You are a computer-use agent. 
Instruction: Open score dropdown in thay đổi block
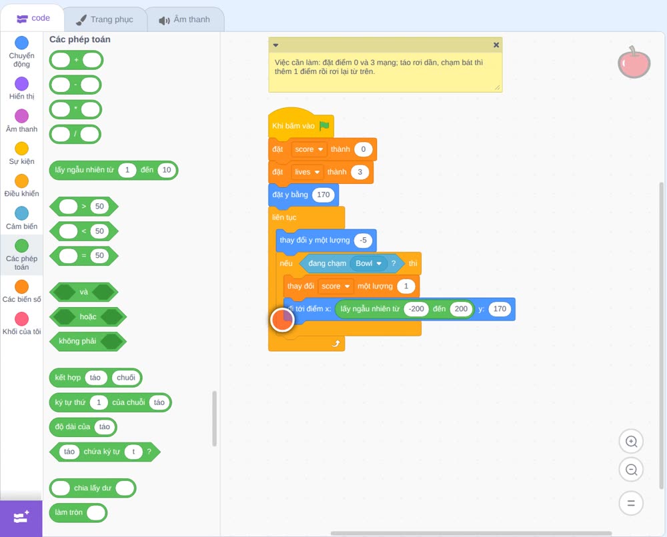[336, 286]
